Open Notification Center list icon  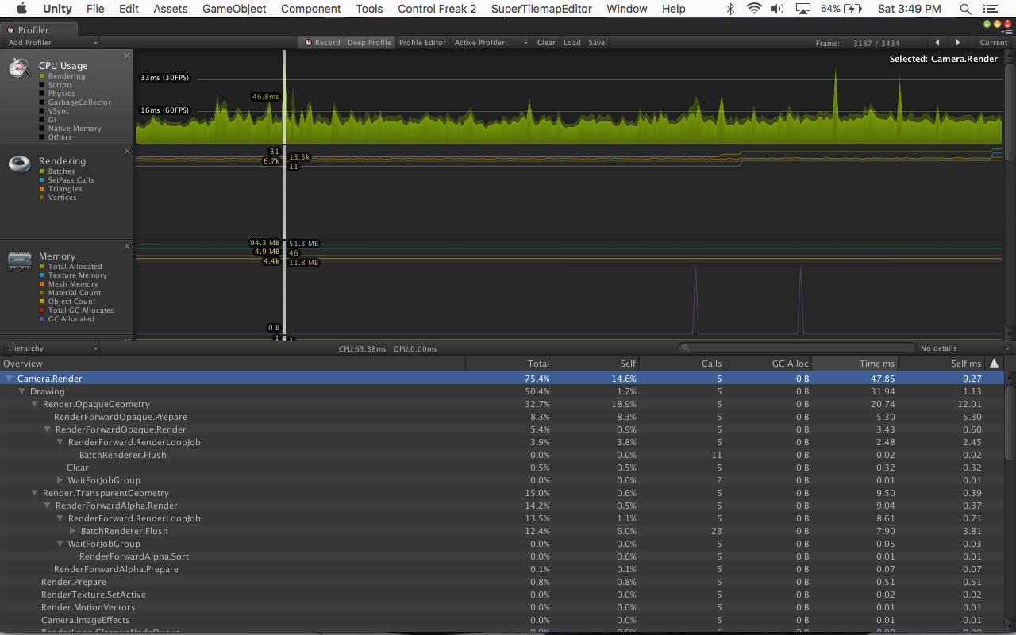click(992, 9)
